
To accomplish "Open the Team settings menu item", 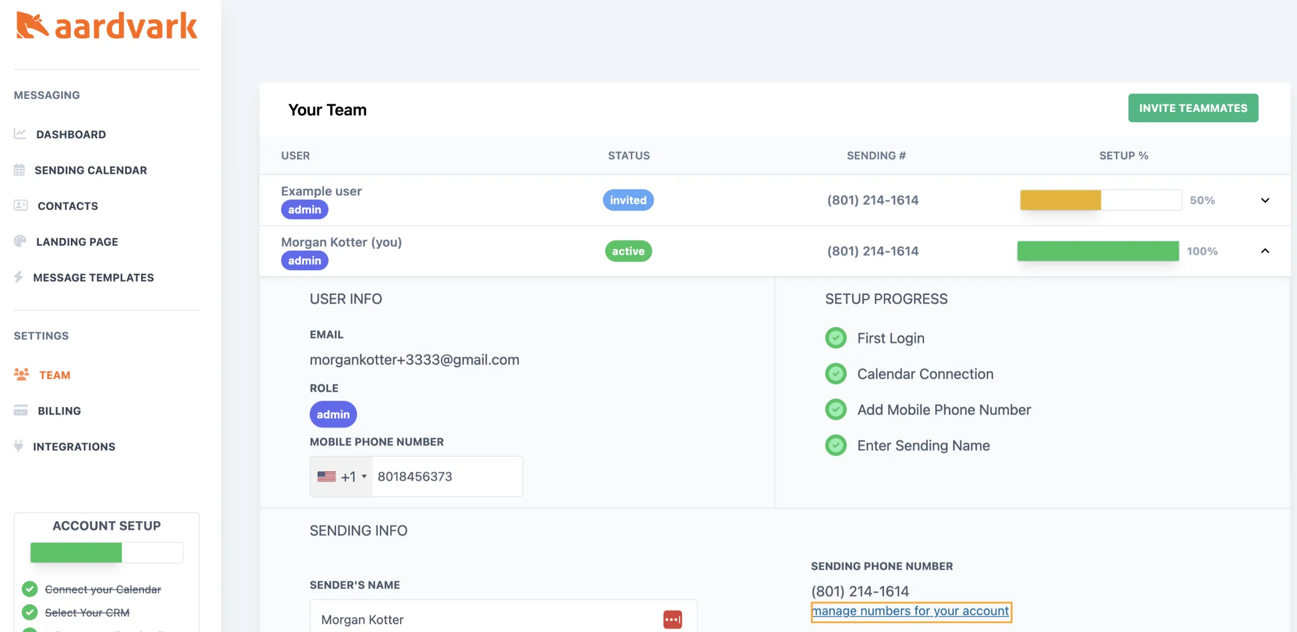I will 54,375.
